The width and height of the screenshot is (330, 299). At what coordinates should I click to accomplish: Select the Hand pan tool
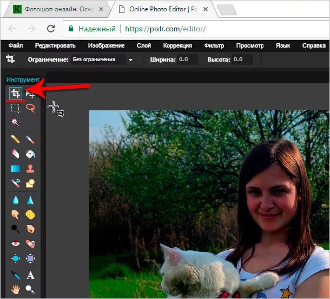16,289
